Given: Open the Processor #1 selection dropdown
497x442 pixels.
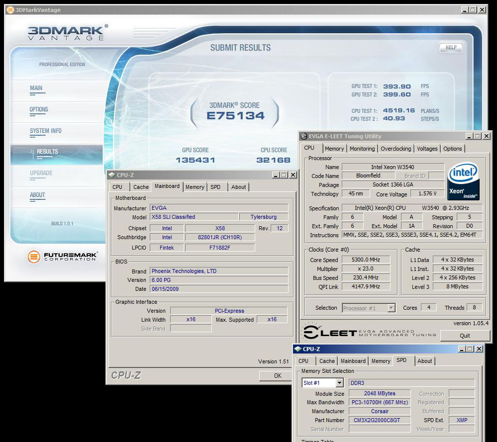Looking at the screenshot, I should (392, 308).
